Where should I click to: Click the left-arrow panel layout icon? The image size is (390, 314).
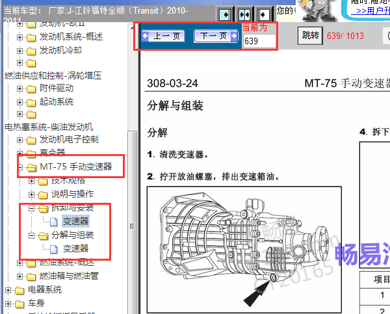point(263,15)
